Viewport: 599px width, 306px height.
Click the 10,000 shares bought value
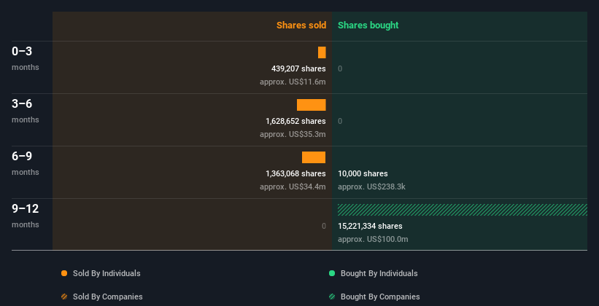pyautogui.click(x=363, y=173)
